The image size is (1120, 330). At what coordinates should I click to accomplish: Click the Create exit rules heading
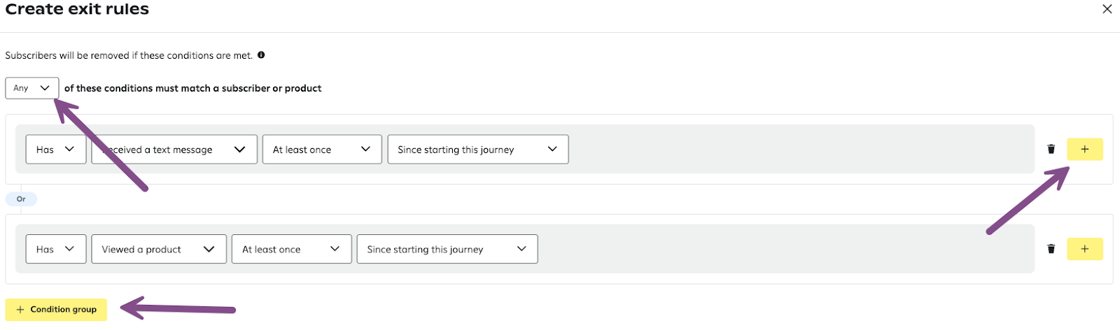(77, 9)
